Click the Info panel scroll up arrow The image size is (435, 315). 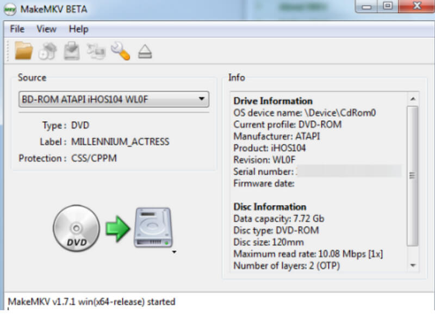[x=413, y=99]
